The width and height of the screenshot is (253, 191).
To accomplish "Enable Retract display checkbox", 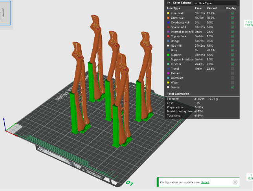I will (x=233, y=73).
